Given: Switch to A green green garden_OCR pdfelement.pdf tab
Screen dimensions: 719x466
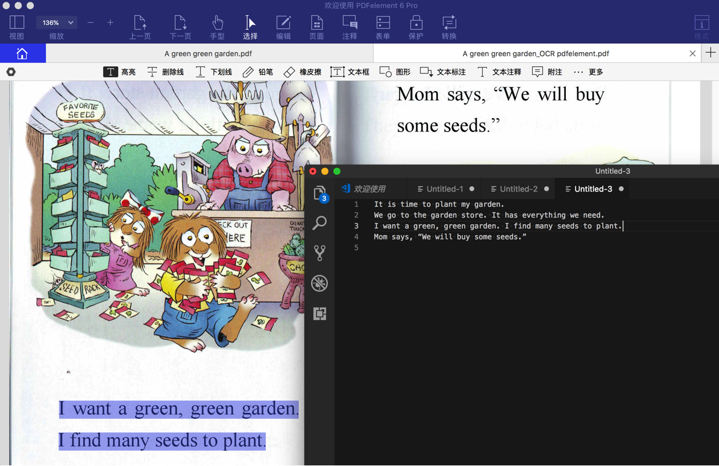Looking at the screenshot, I should click(536, 54).
